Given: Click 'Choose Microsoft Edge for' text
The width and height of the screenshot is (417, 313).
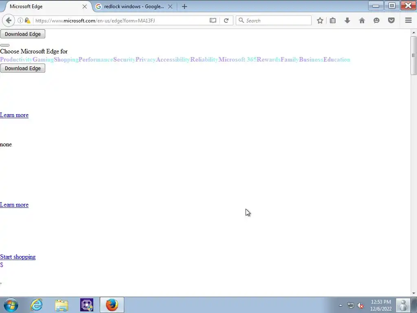Looking at the screenshot, I should (x=34, y=51).
